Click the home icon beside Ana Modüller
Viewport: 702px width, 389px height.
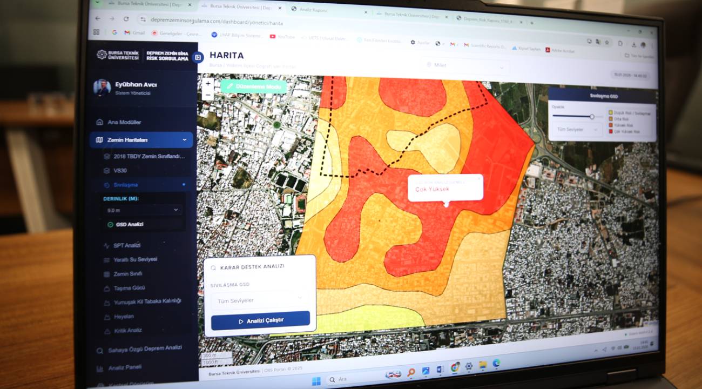click(99, 122)
